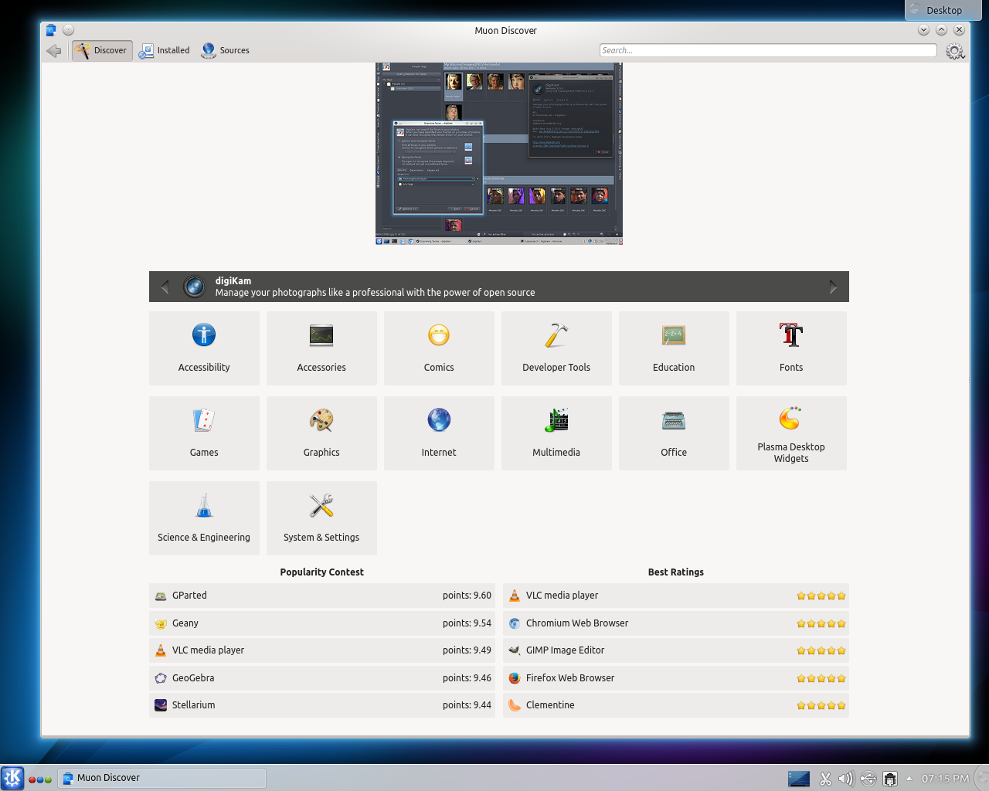Click the search input field
989x791 pixels.
[x=768, y=50]
